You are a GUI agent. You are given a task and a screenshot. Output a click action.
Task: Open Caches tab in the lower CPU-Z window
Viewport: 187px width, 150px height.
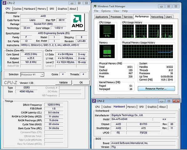coord(107,107)
